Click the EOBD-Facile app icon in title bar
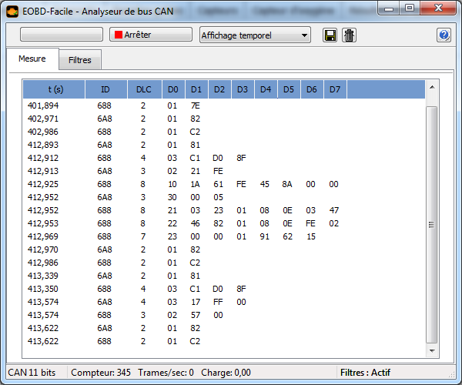 coord(12,9)
